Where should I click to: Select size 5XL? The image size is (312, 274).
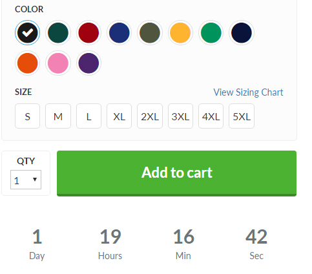click(242, 116)
